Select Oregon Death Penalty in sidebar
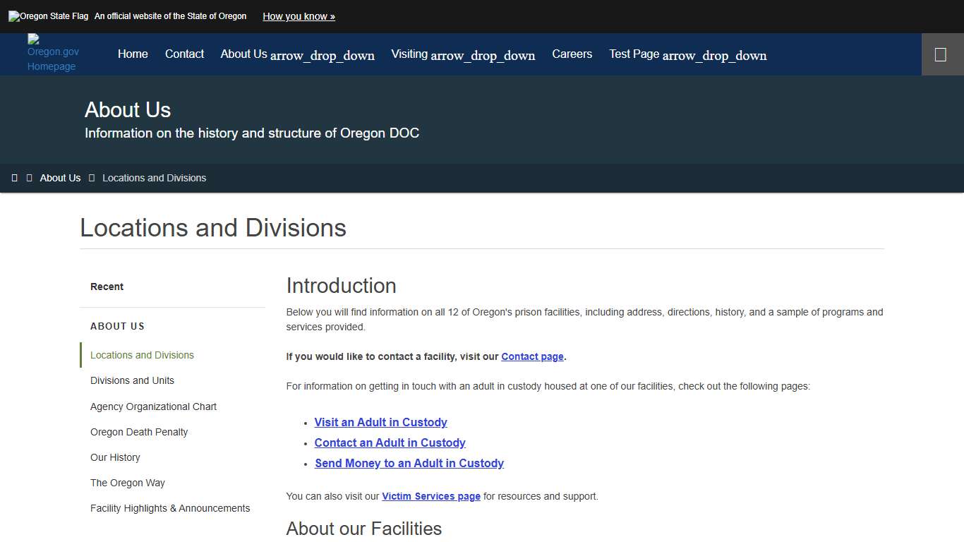Image resolution: width=964 pixels, height=542 pixels. [x=139, y=432]
